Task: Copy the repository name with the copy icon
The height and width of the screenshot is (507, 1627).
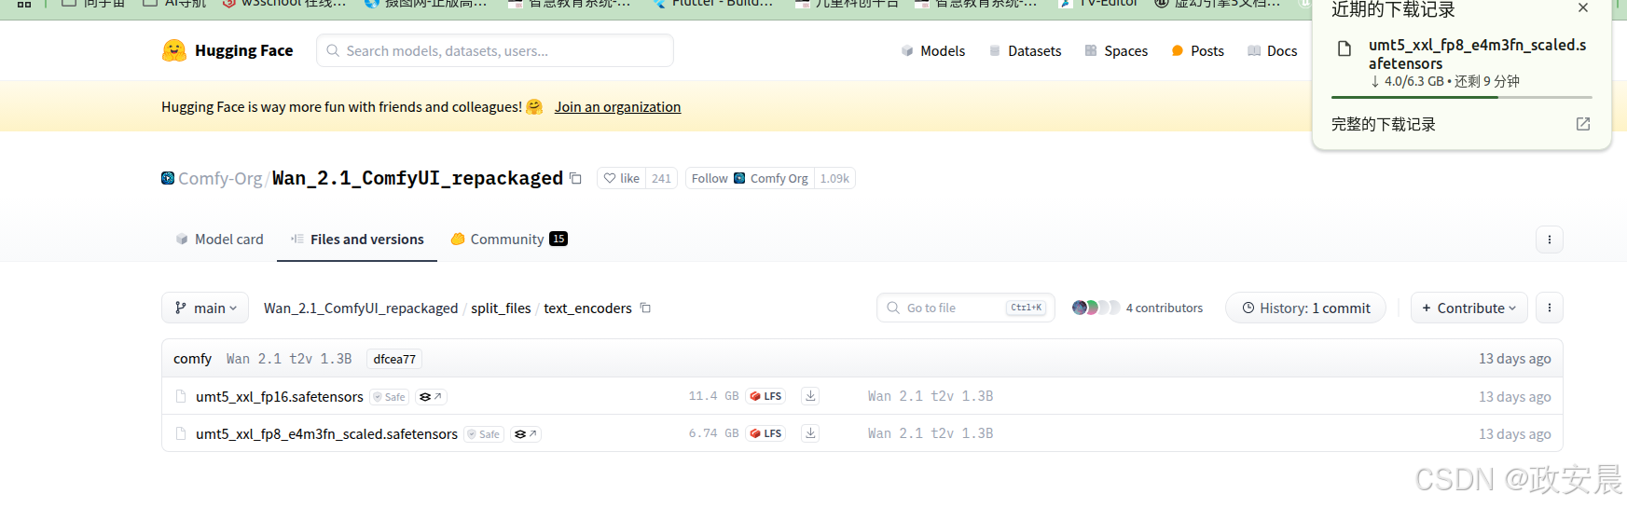Action: pyautogui.click(x=575, y=178)
